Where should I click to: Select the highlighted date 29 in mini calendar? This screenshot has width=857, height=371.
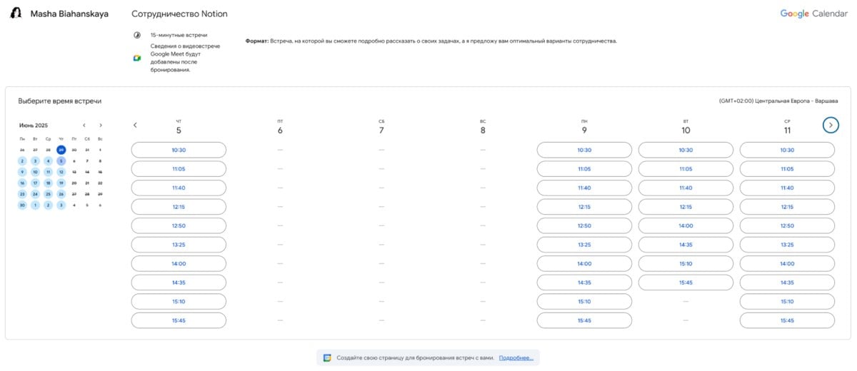pyautogui.click(x=61, y=150)
